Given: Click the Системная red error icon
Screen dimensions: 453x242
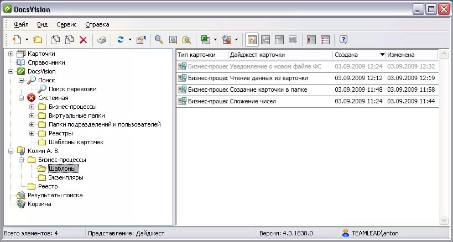Looking at the screenshot, I should click(31, 98).
